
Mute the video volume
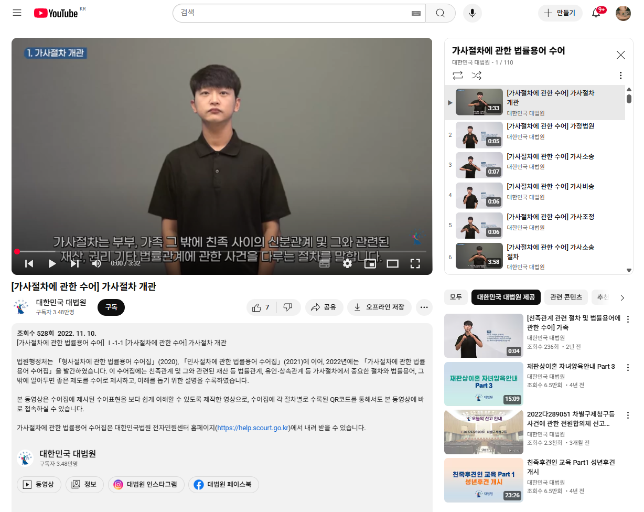pos(96,263)
